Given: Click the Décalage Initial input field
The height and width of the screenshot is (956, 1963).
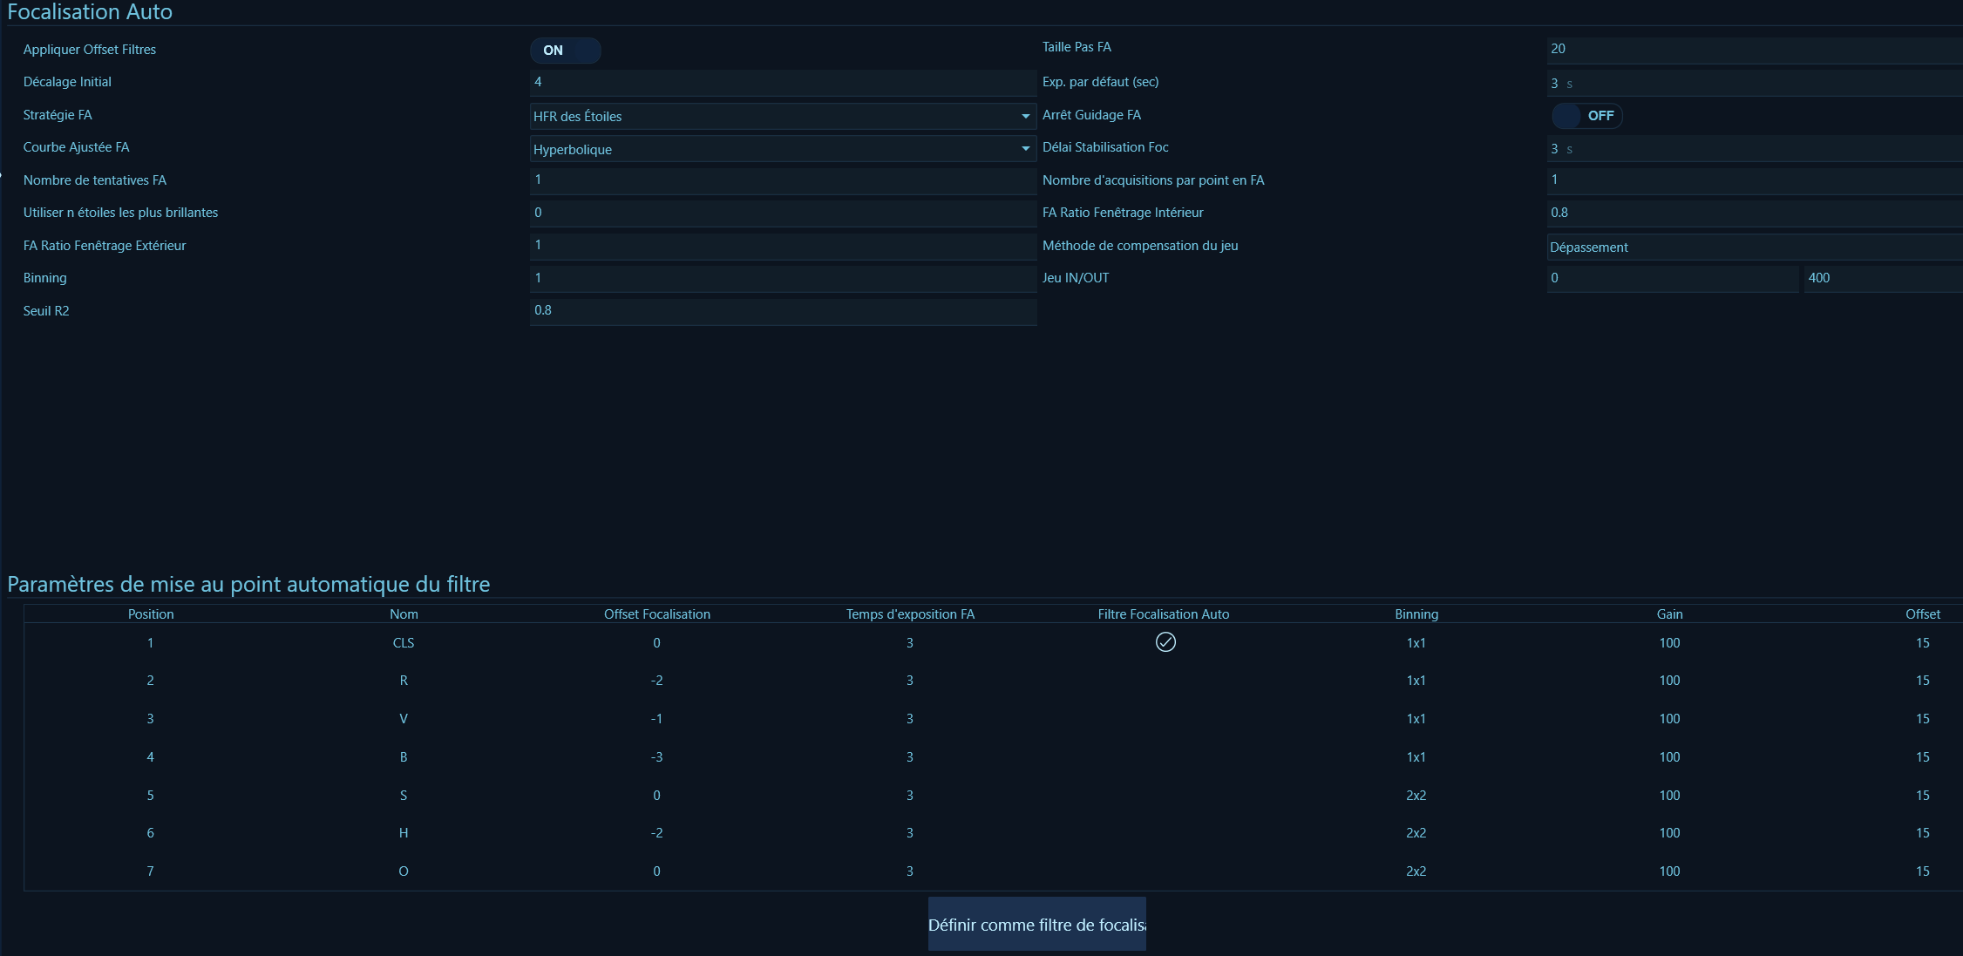Looking at the screenshot, I should point(782,82).
